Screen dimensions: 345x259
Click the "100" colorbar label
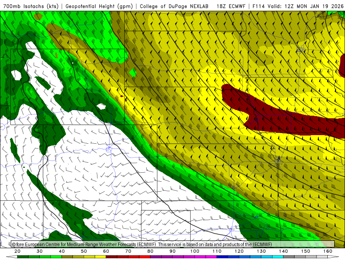tap(195, 251)
